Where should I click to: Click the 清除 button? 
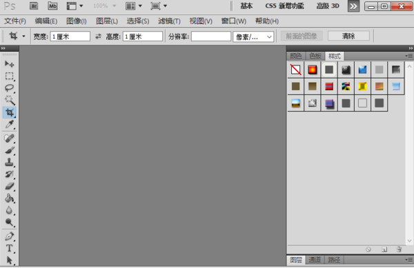pyautogui.click(x=348, y=36)
